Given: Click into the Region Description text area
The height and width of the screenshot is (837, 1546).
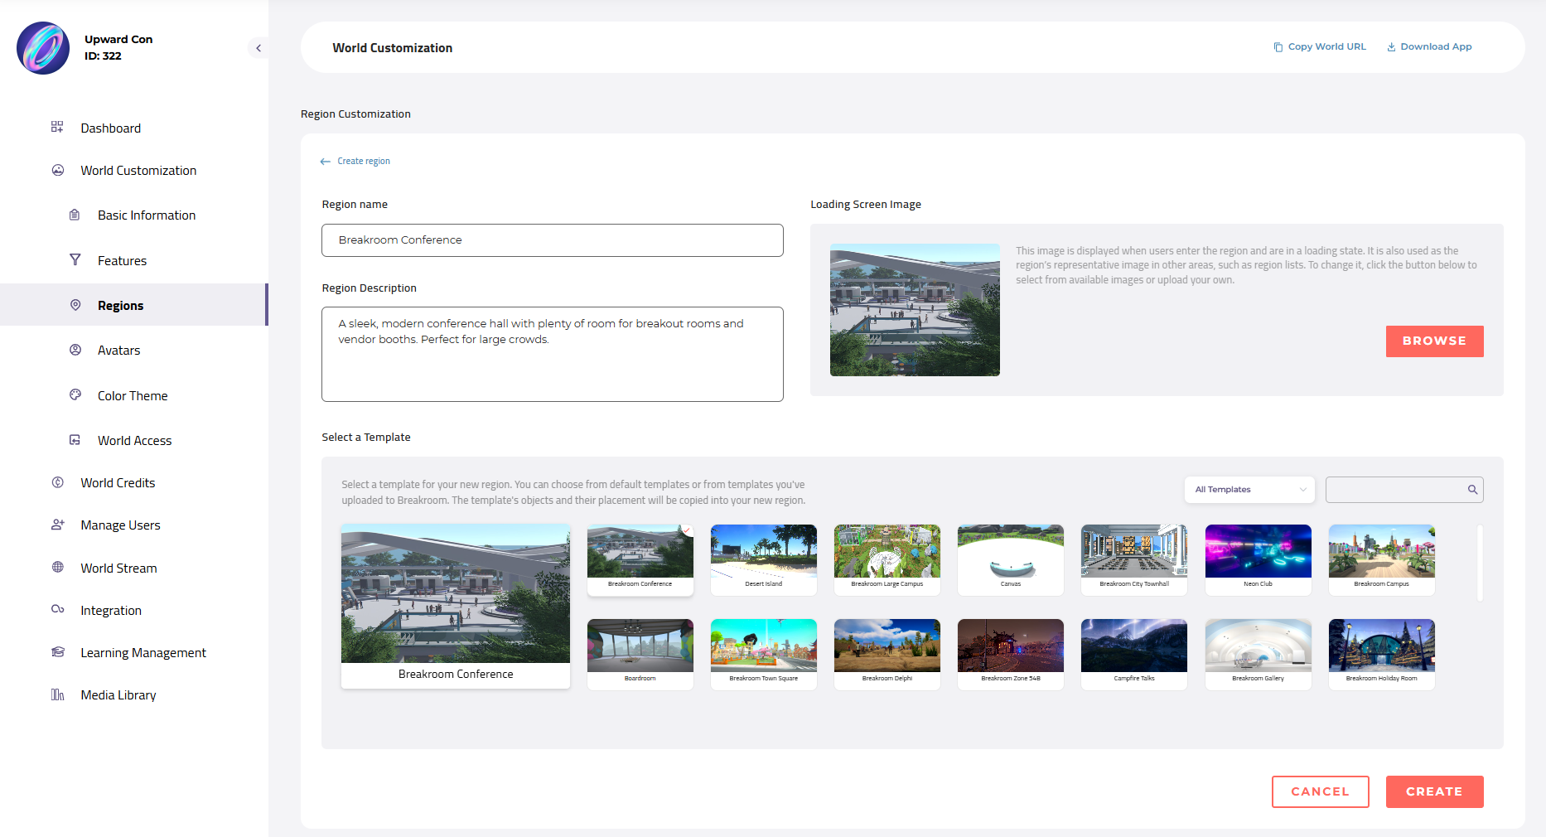Looking at the screenshot, I should pos(553,354).
